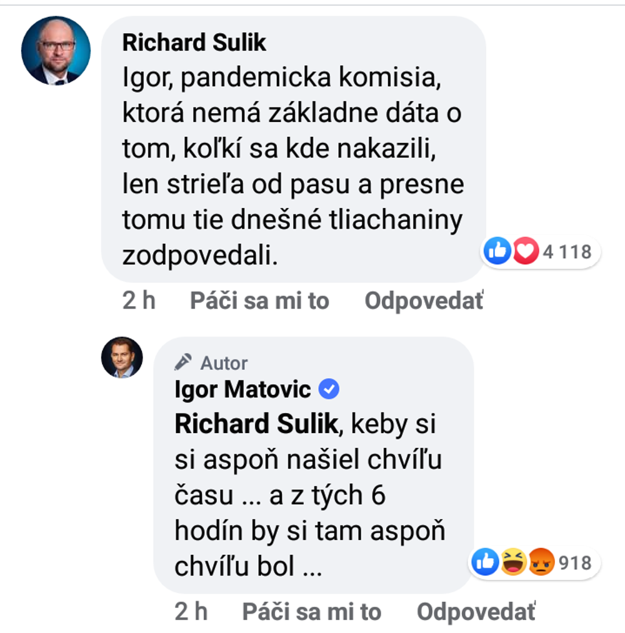Click Páči sa mi to under Sulik's comment
Screen dimensions: 625x633
(x=259, y=301)
